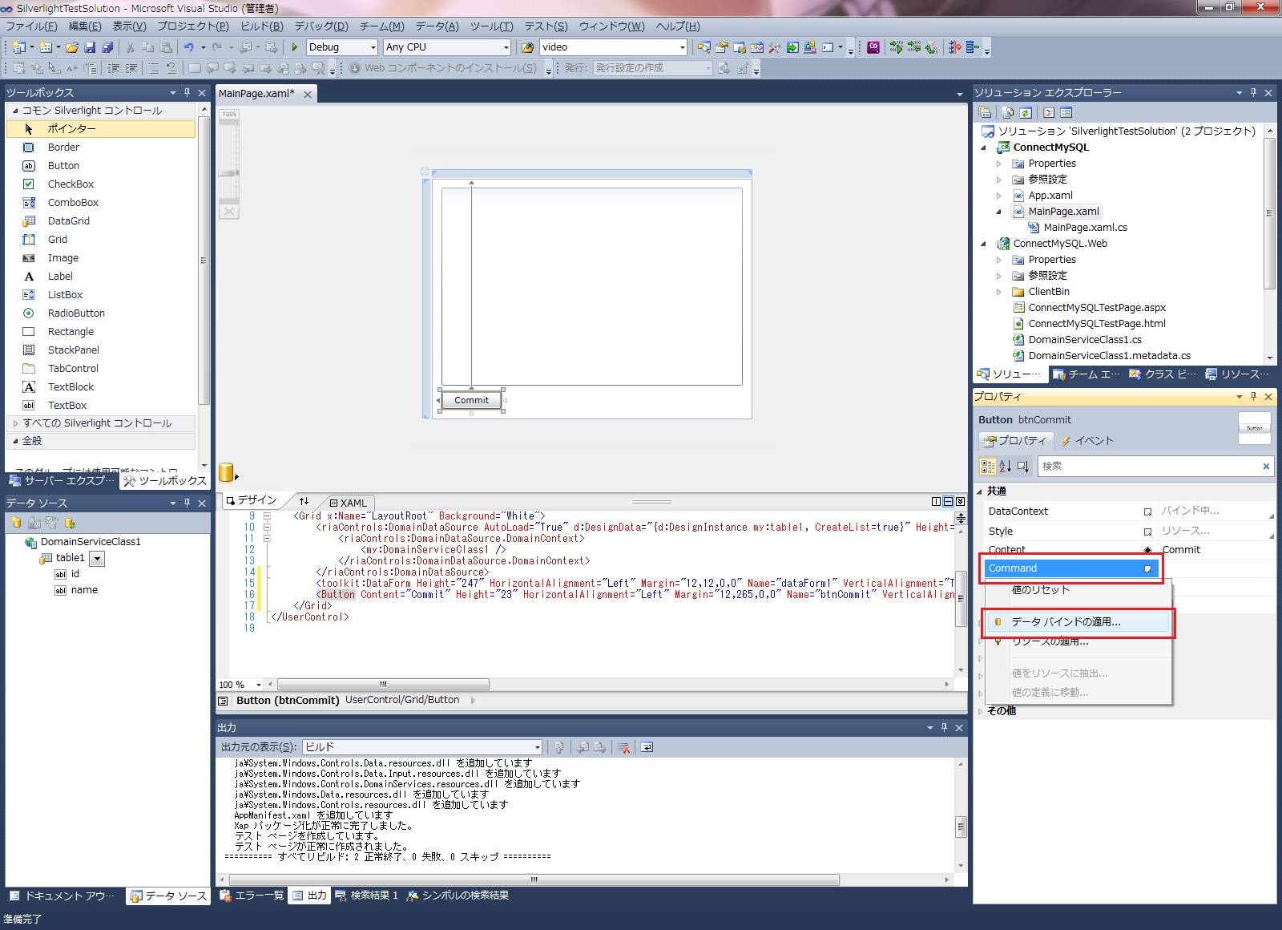
Task: Collapse ConnectMySQL project node
Action: tap(984, 148)
